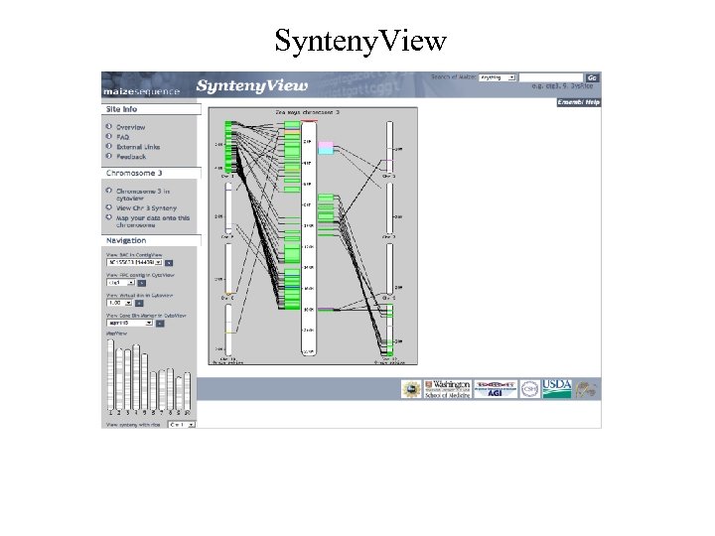Focus the maize search text field
The width and height of the screenshot is (715, 536).
(551, 77)
